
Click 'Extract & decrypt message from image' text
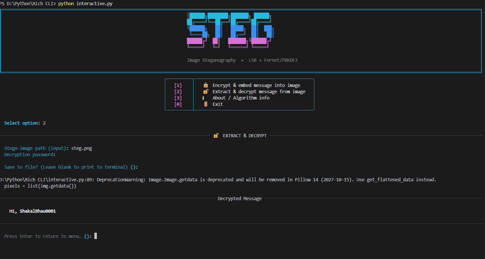point(259,91)
